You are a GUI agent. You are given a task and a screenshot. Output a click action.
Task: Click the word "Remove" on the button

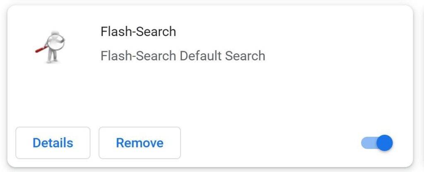tap(140, 143)
